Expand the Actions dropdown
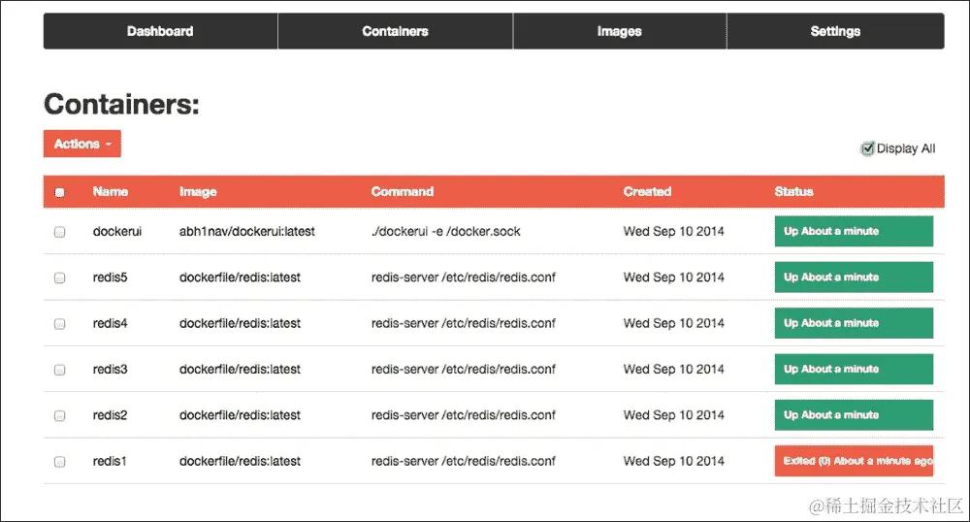970x522 pixels. (82, 144)
